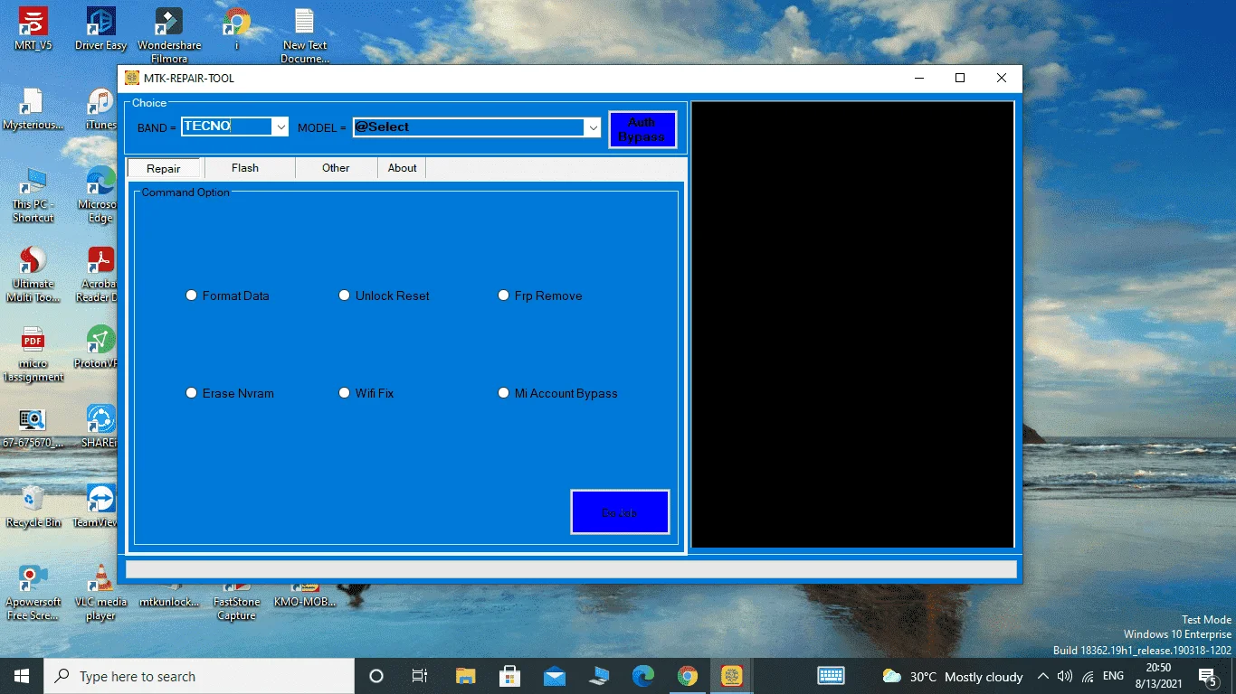Open Ultimate Multi Tool shortcut

[x=33, y=274]
